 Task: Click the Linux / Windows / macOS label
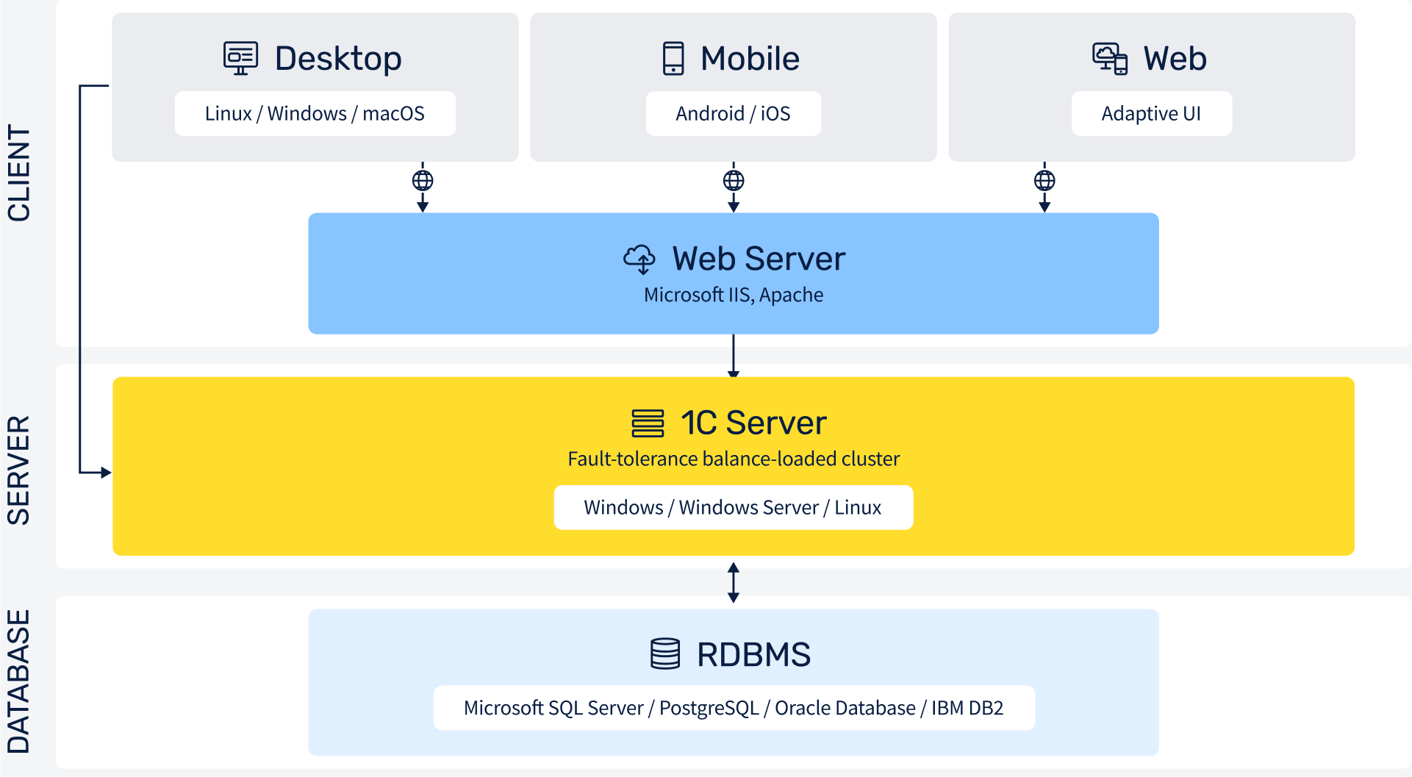pyautogui.click(x=315, y=113)
